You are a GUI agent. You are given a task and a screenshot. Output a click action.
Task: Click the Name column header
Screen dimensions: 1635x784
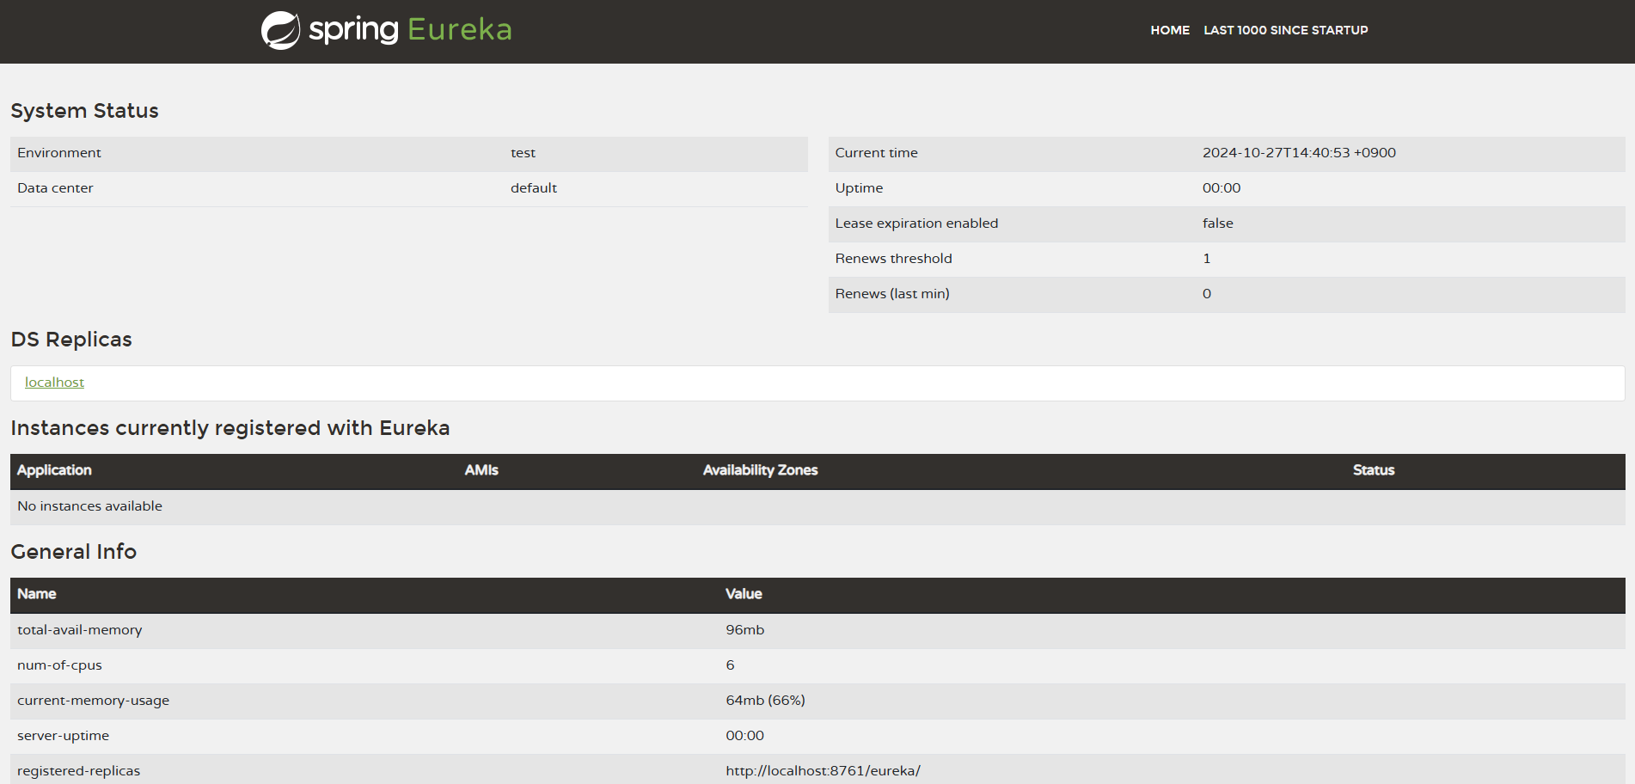[37, 594]
